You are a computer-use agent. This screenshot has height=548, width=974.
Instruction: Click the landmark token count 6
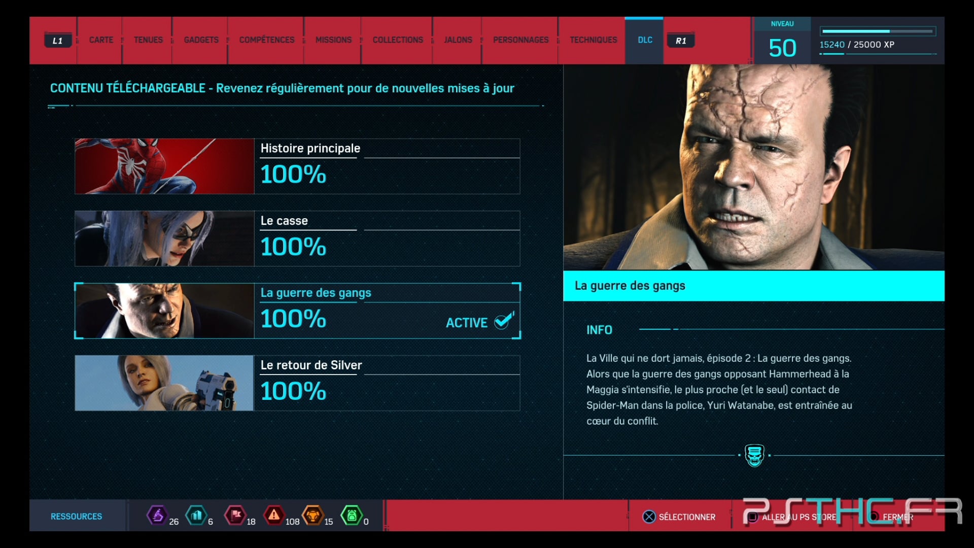(x=211, y=522)
